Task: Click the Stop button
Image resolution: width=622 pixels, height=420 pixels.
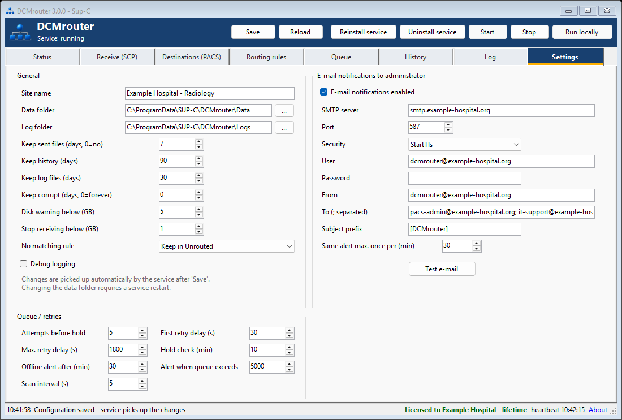Action: (x=529, y=32)
